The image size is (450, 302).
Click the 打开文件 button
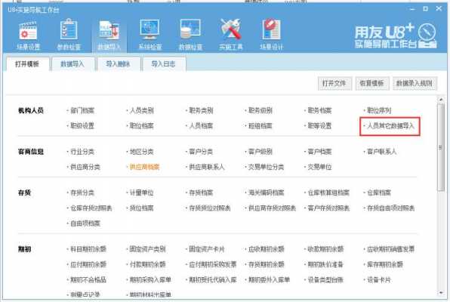tap(334, 83)
